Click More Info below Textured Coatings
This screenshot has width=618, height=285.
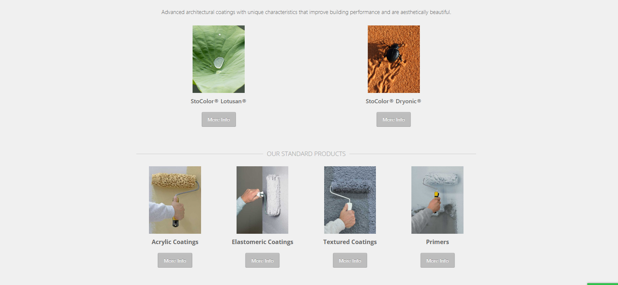click(x=350, y=260)
